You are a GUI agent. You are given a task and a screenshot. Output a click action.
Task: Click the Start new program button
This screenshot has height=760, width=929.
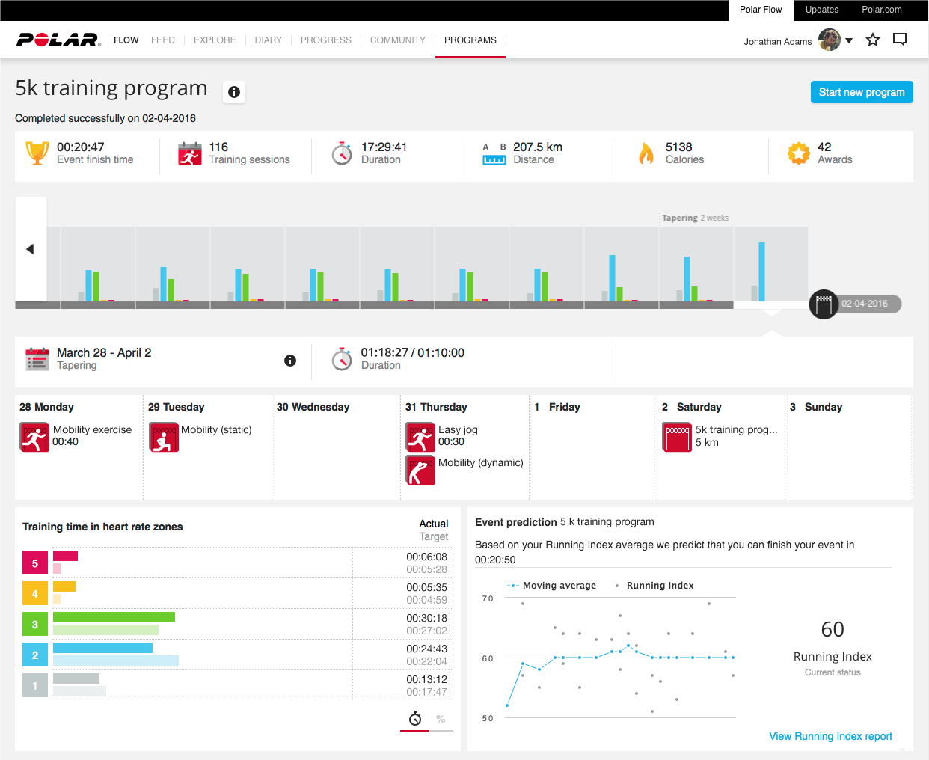pos(861,92)
